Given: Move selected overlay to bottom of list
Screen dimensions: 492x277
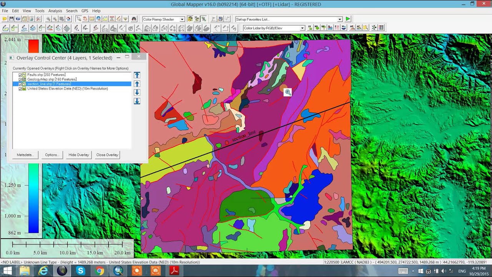Looking at the screenshot, I should [x=137, y=101].
